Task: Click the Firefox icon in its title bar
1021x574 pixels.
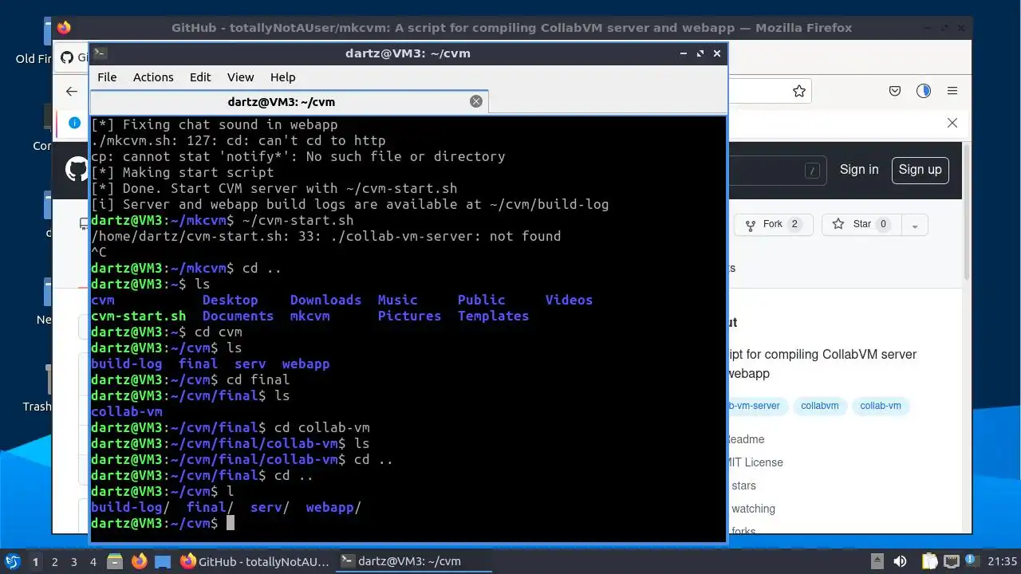Action: 64,28
